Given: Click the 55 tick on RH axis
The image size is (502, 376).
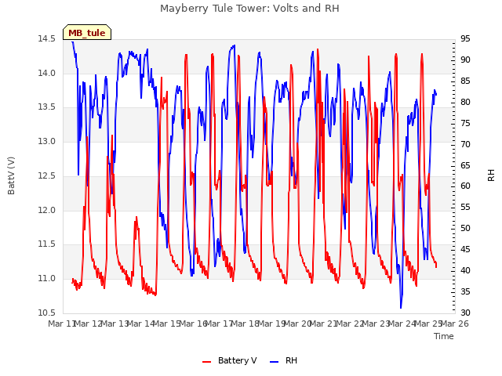Looking at the screenshot, I should (x=465, y=207).
